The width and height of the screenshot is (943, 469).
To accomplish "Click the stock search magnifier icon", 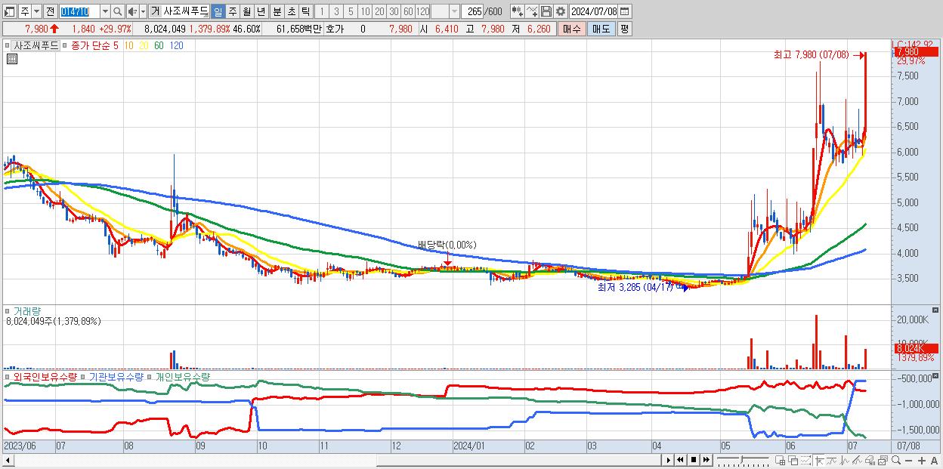I will 117,11.
